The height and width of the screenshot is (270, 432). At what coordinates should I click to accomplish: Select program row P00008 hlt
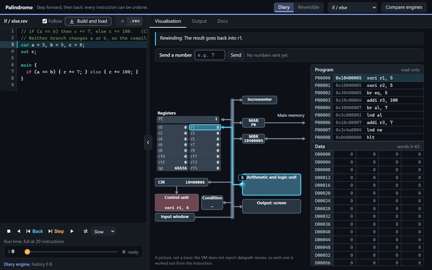(x=367, y=138)
